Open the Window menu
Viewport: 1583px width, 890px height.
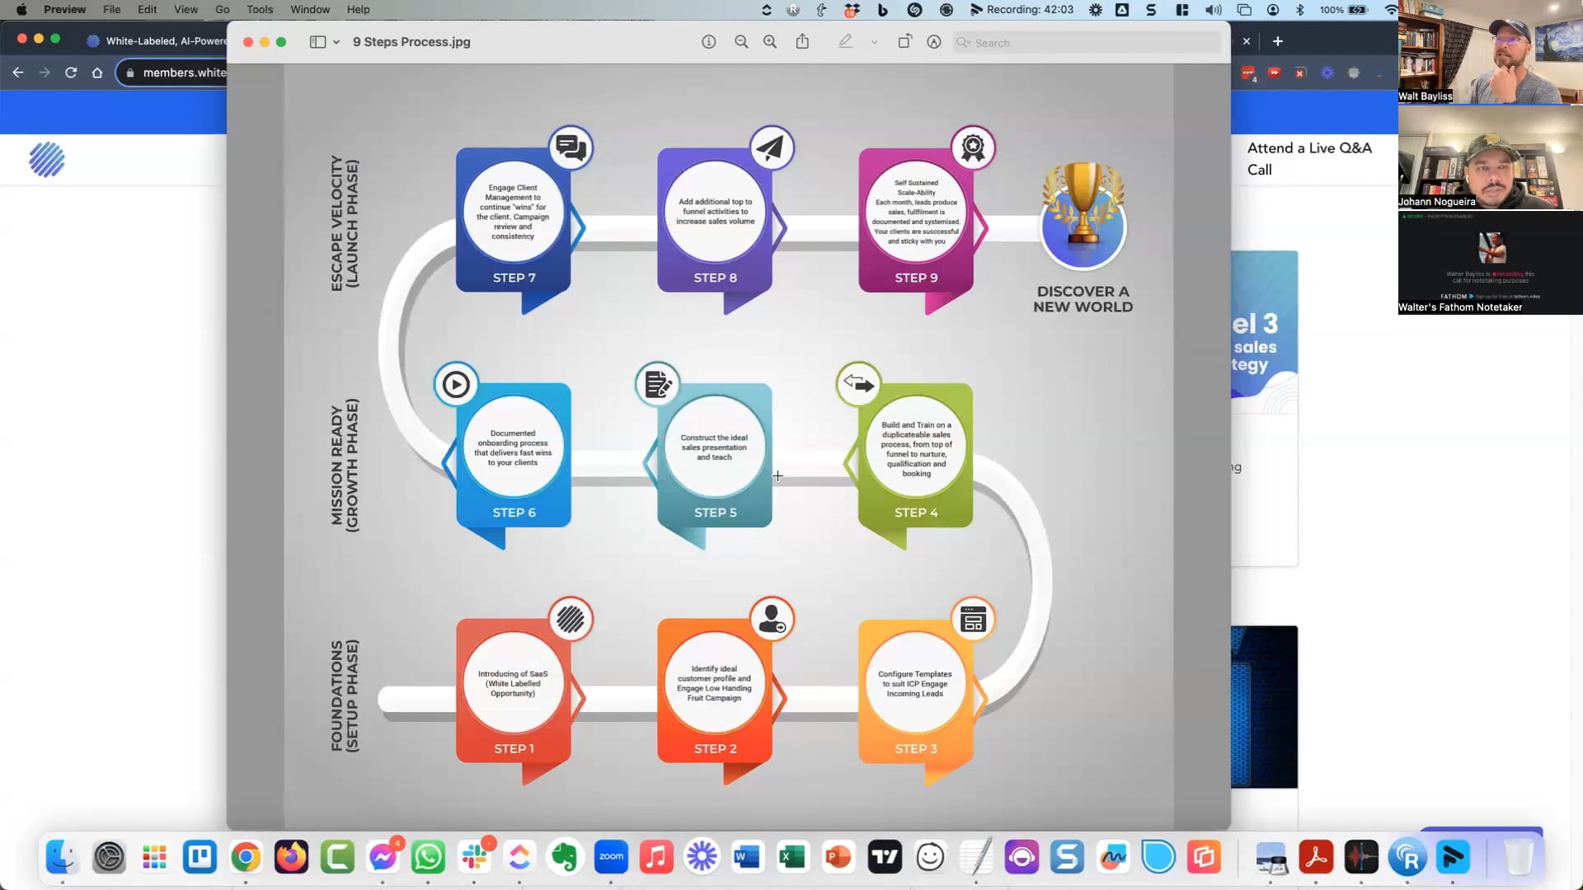click(310, 9)
